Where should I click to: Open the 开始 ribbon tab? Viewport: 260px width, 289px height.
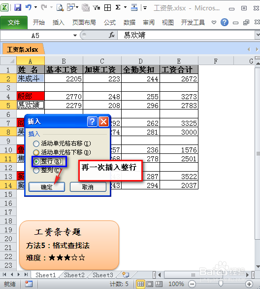pyautogui.click(x=38, y=23)
